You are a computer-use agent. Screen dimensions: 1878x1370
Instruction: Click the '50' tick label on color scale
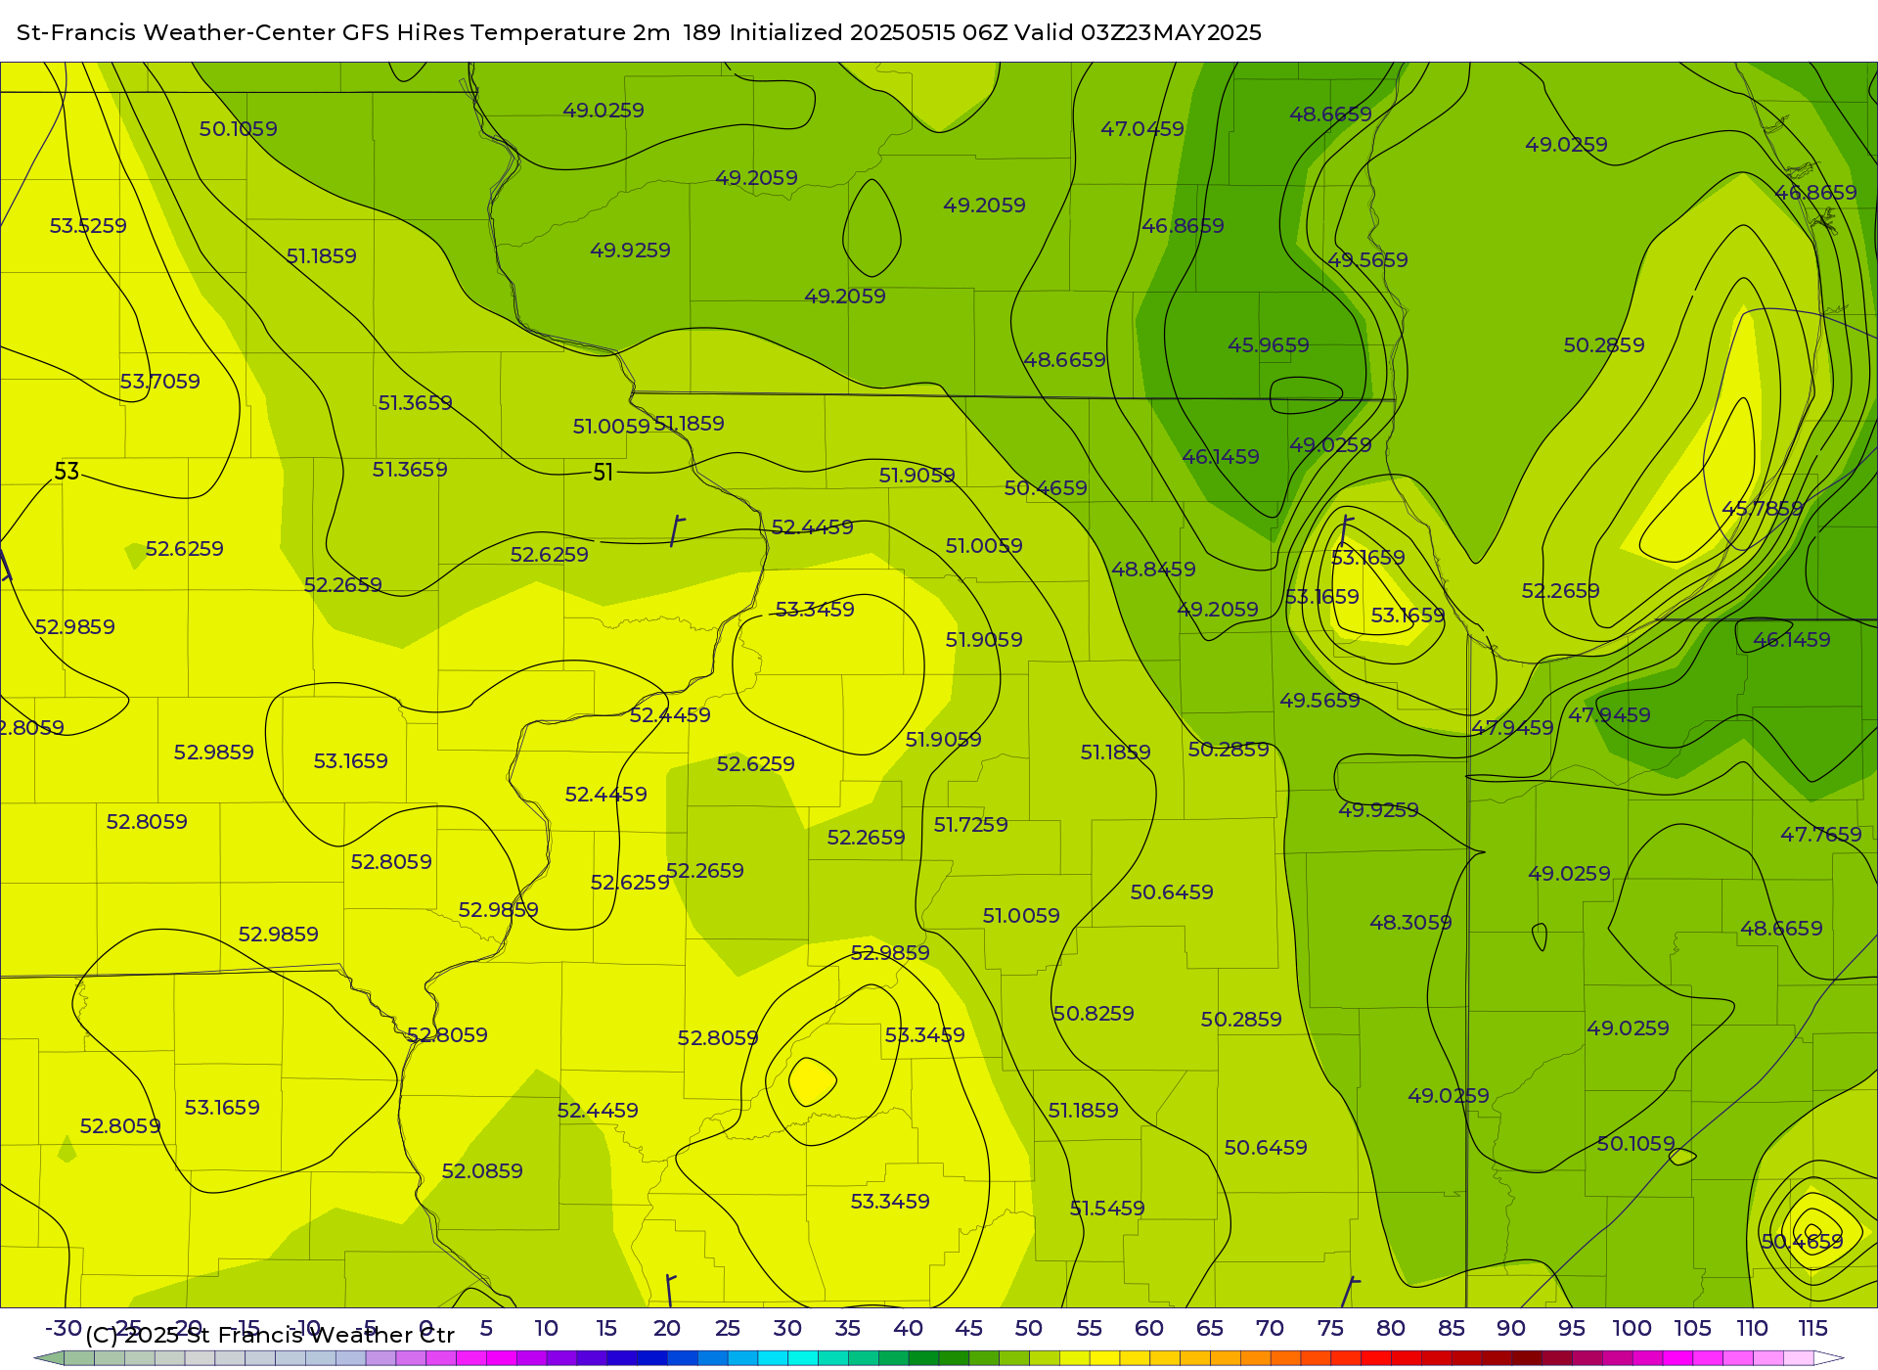(x=1028, y=1328)
